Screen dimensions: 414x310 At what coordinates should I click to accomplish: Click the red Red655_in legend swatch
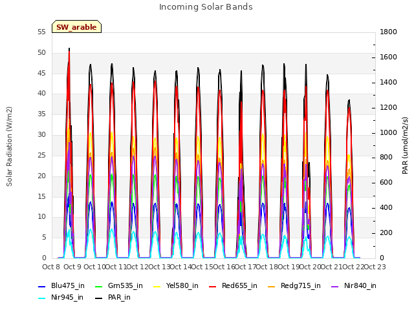pyautogui.click(x=213, y=287)
